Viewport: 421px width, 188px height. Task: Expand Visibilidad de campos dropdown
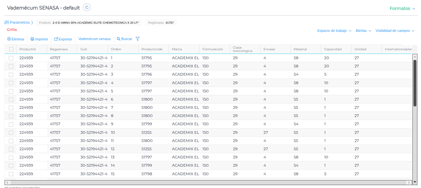(395, 31)
